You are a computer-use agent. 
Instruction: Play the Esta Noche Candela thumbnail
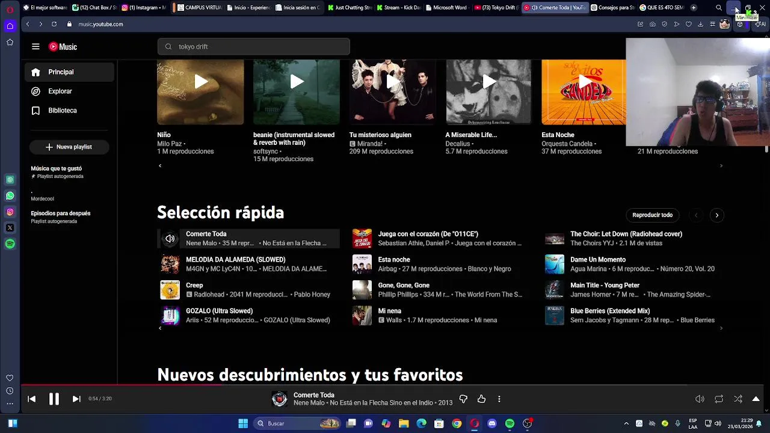(x=584, y=92)
